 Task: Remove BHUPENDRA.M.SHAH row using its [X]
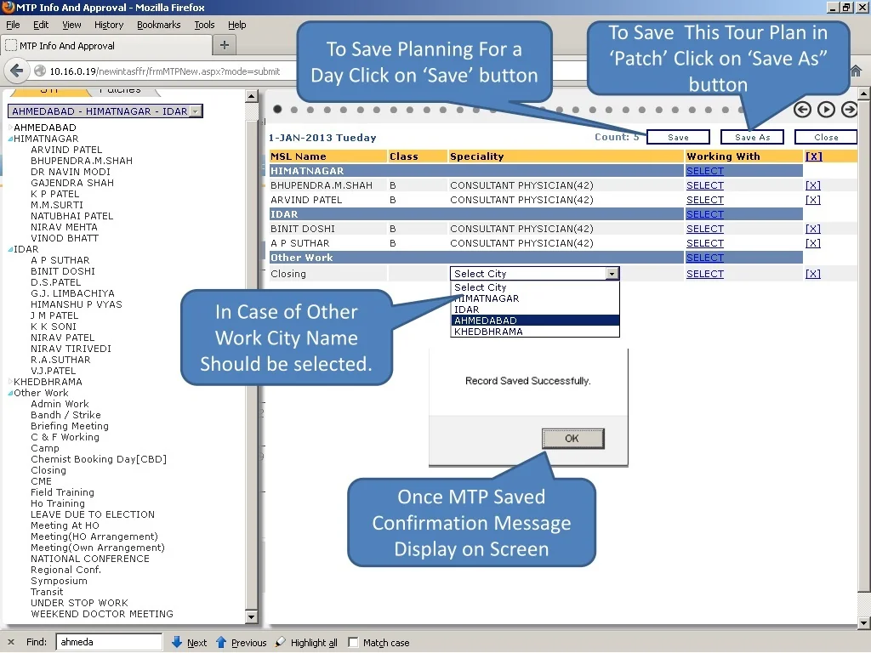(812, 185)
